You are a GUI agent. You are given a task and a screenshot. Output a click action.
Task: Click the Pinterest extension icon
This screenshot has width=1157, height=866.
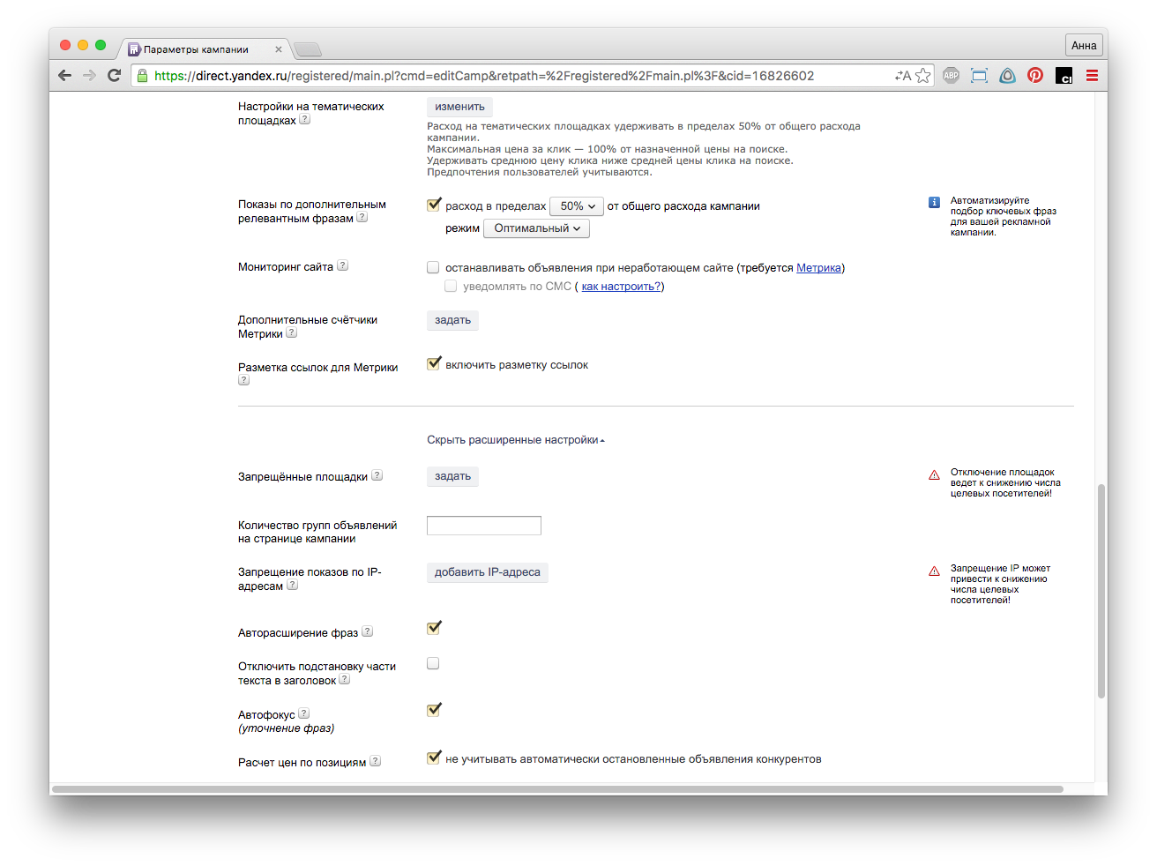coord(1035,76)
